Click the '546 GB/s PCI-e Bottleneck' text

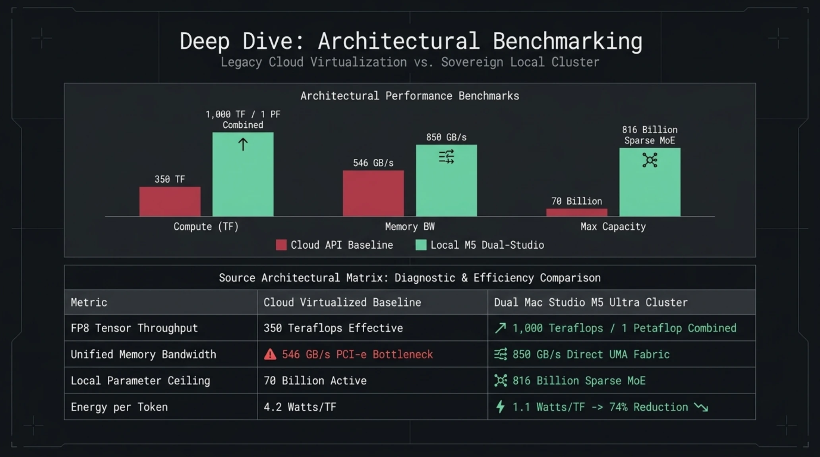(357, 354)
